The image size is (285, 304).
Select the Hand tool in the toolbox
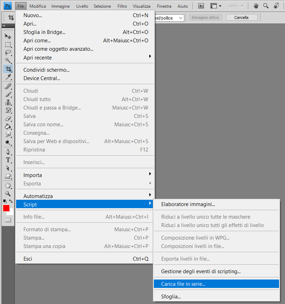(8, 185)
